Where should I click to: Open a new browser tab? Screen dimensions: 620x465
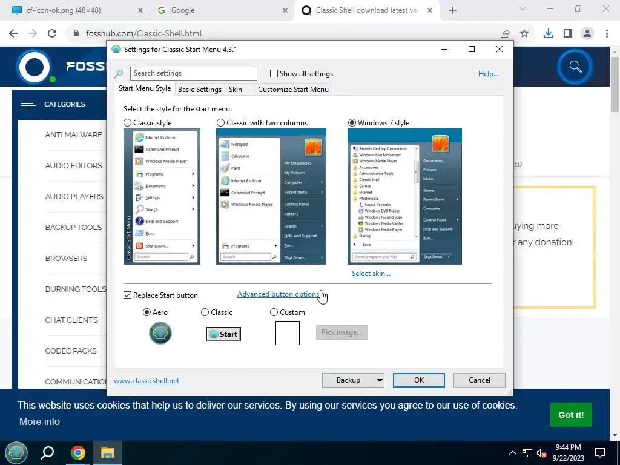point(453,10)
